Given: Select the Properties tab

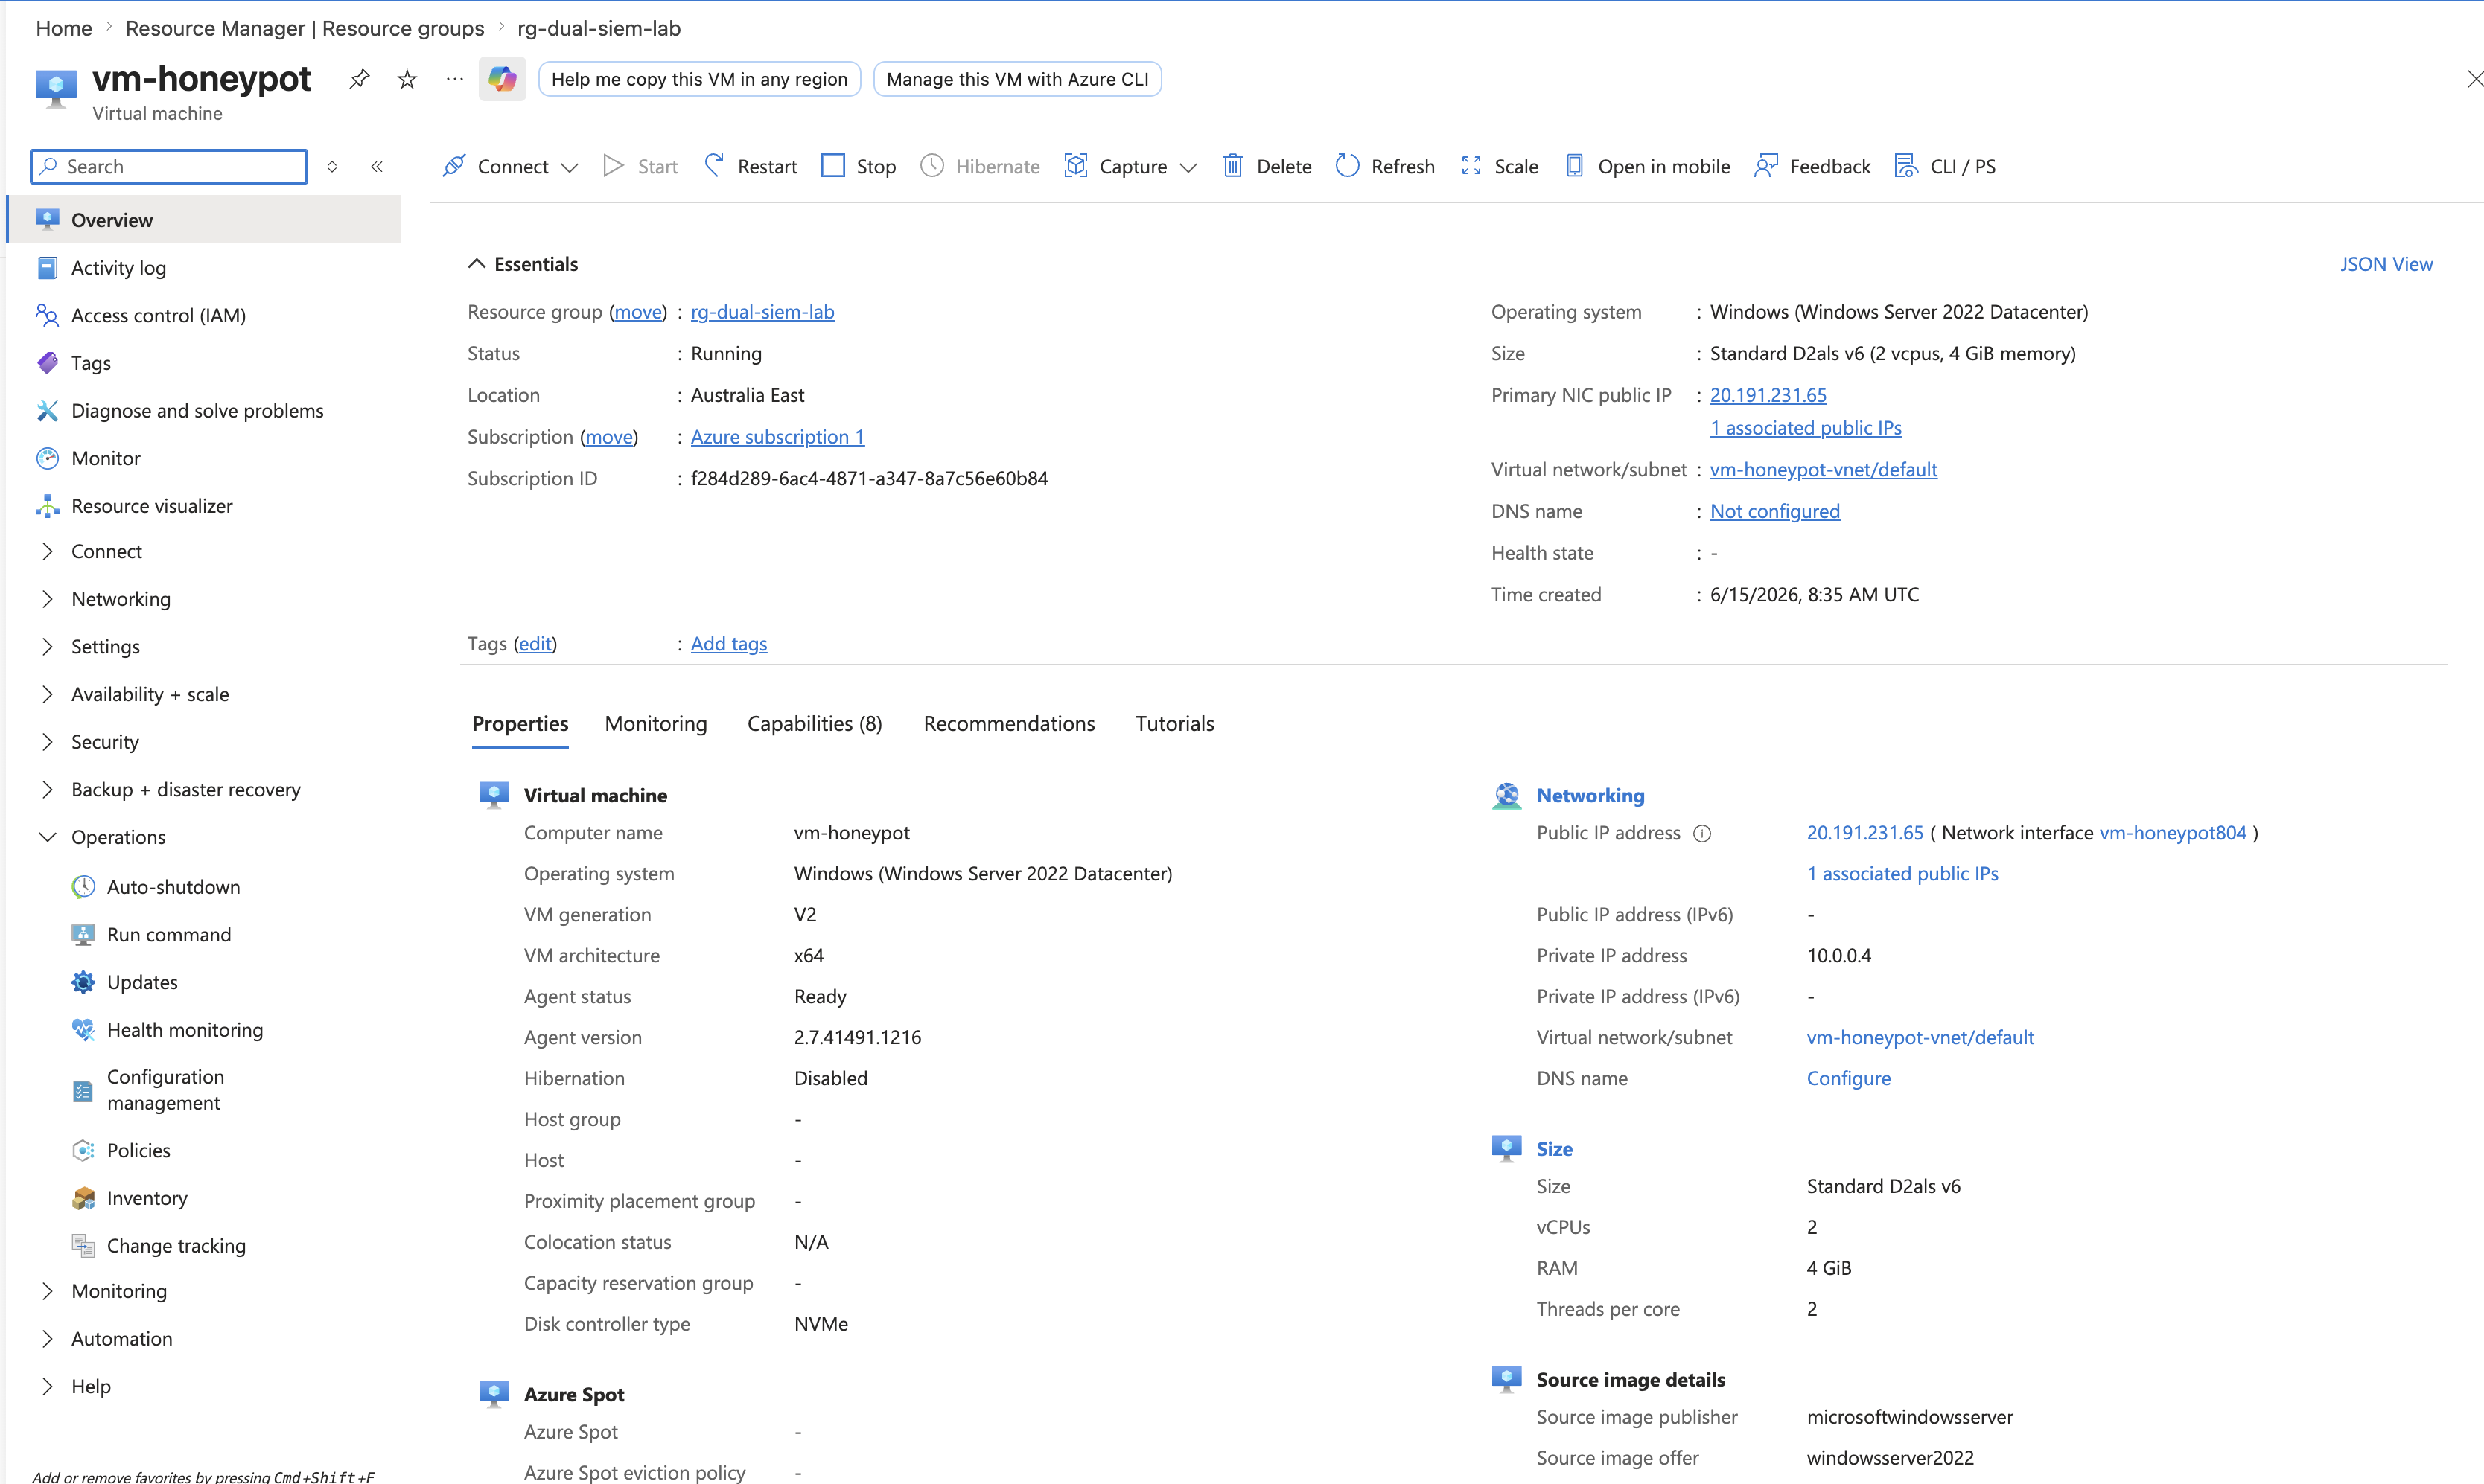Looking at the screenshot, I should click(520, 724).
